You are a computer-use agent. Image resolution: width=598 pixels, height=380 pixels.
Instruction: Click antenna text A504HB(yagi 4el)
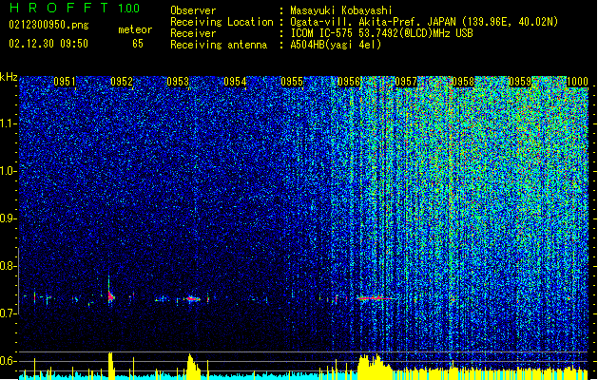click(336, 45)
